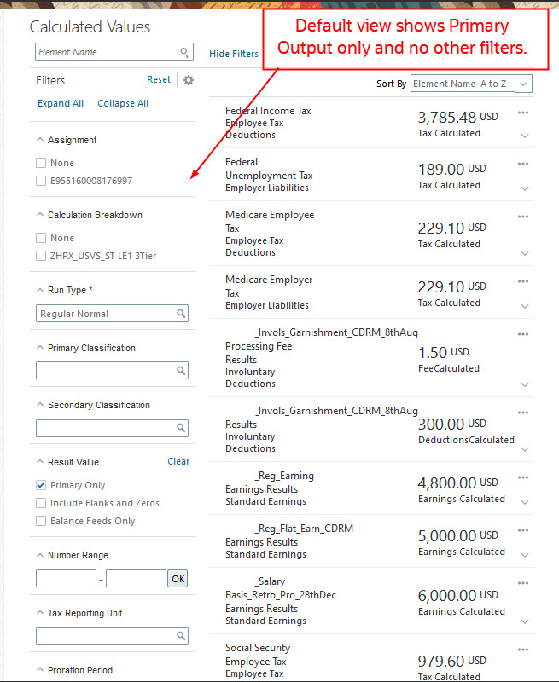Enable Include Blanks and Zeros

point(41,503)
